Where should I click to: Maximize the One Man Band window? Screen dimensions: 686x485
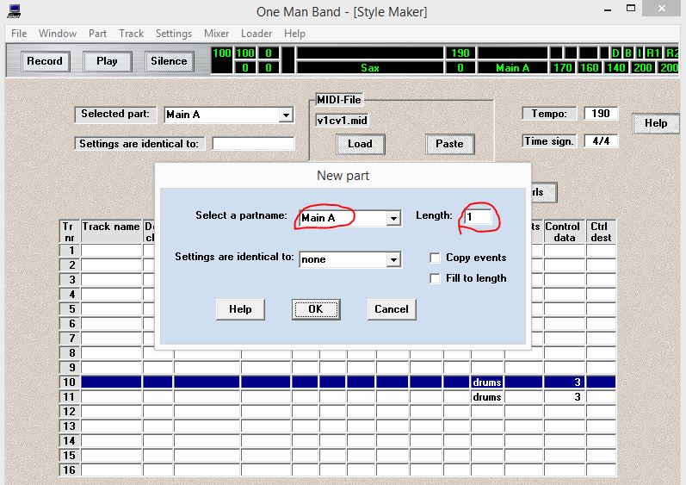click(x=630, y=8)
